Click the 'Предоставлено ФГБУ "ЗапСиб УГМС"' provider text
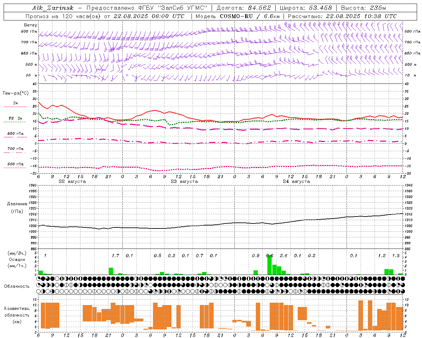The image size is (422, 338). [x=147, y=8]
